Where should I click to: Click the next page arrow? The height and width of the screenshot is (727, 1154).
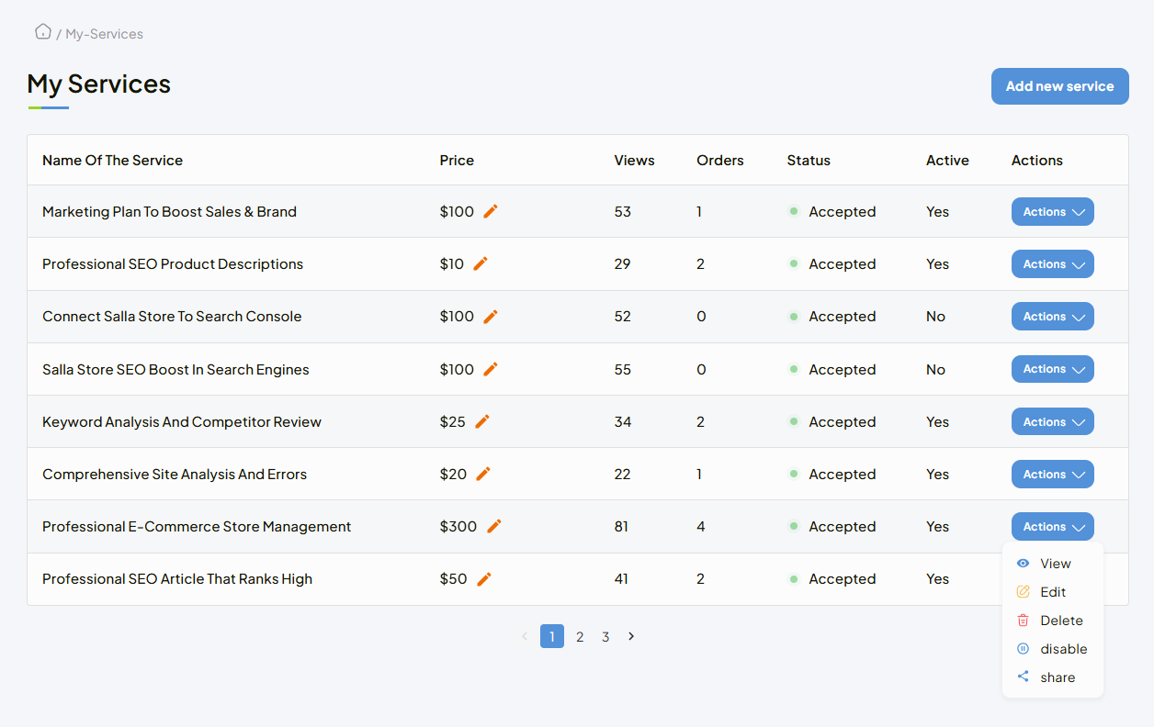(x=631, y=636)
